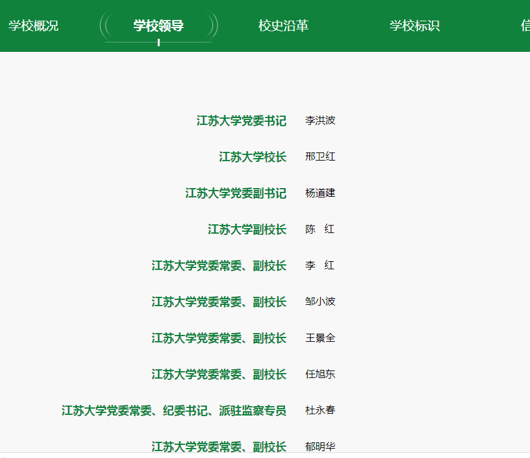Click the 江苏大学副校长 title beside 陈 红
Screen dimensions: 530x458
(247, 229)
